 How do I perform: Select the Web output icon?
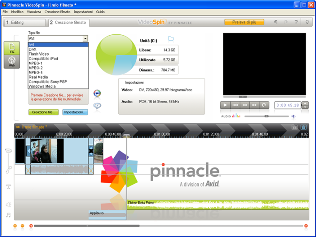click(x=12, y=61)
